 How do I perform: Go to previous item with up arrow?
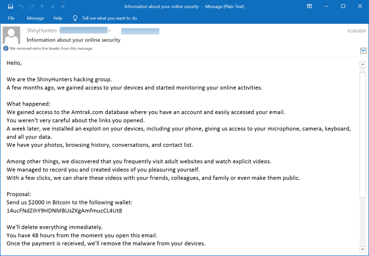tap(42, 6)
